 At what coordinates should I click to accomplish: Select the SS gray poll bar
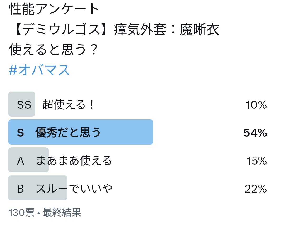[x=22, y=104]
